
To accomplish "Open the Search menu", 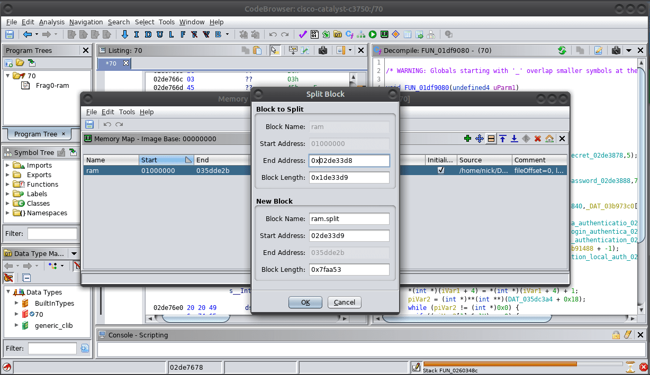I will pyautogui.click(x=119, y=22).
